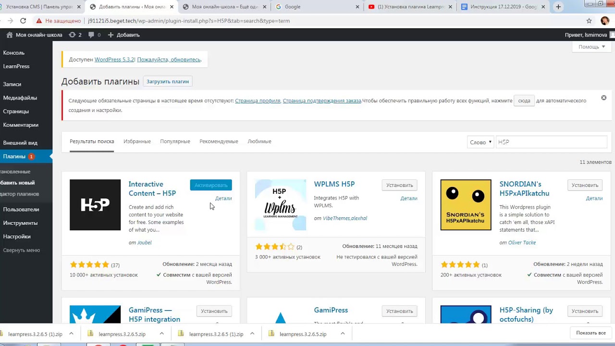615x346 pixels.
Task: Open the 'Популярные' plugins tab
Action: point(175,141)
